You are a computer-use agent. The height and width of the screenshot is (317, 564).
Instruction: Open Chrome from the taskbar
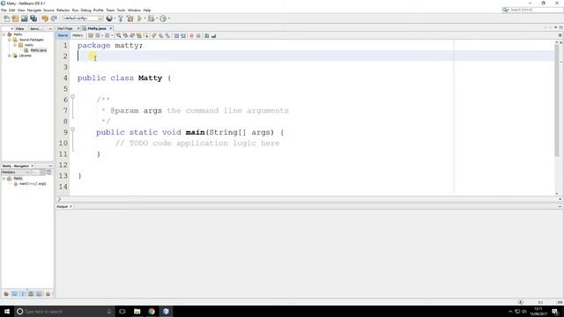[152, 311]
